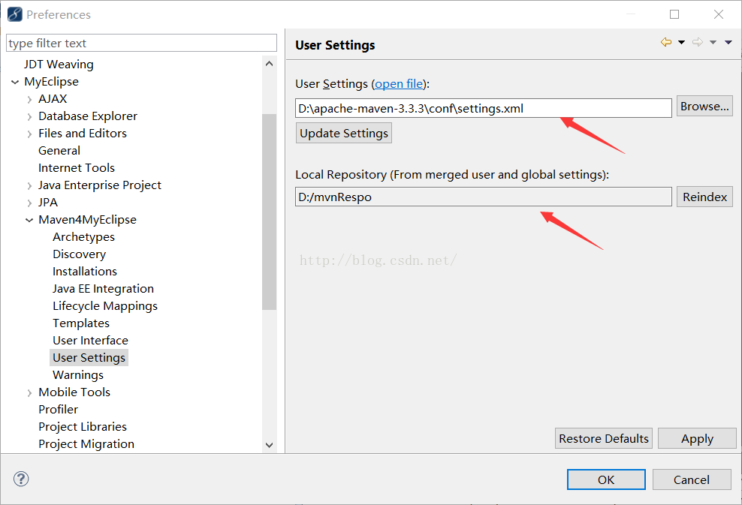Click the Update Settings button

[343, 134]
